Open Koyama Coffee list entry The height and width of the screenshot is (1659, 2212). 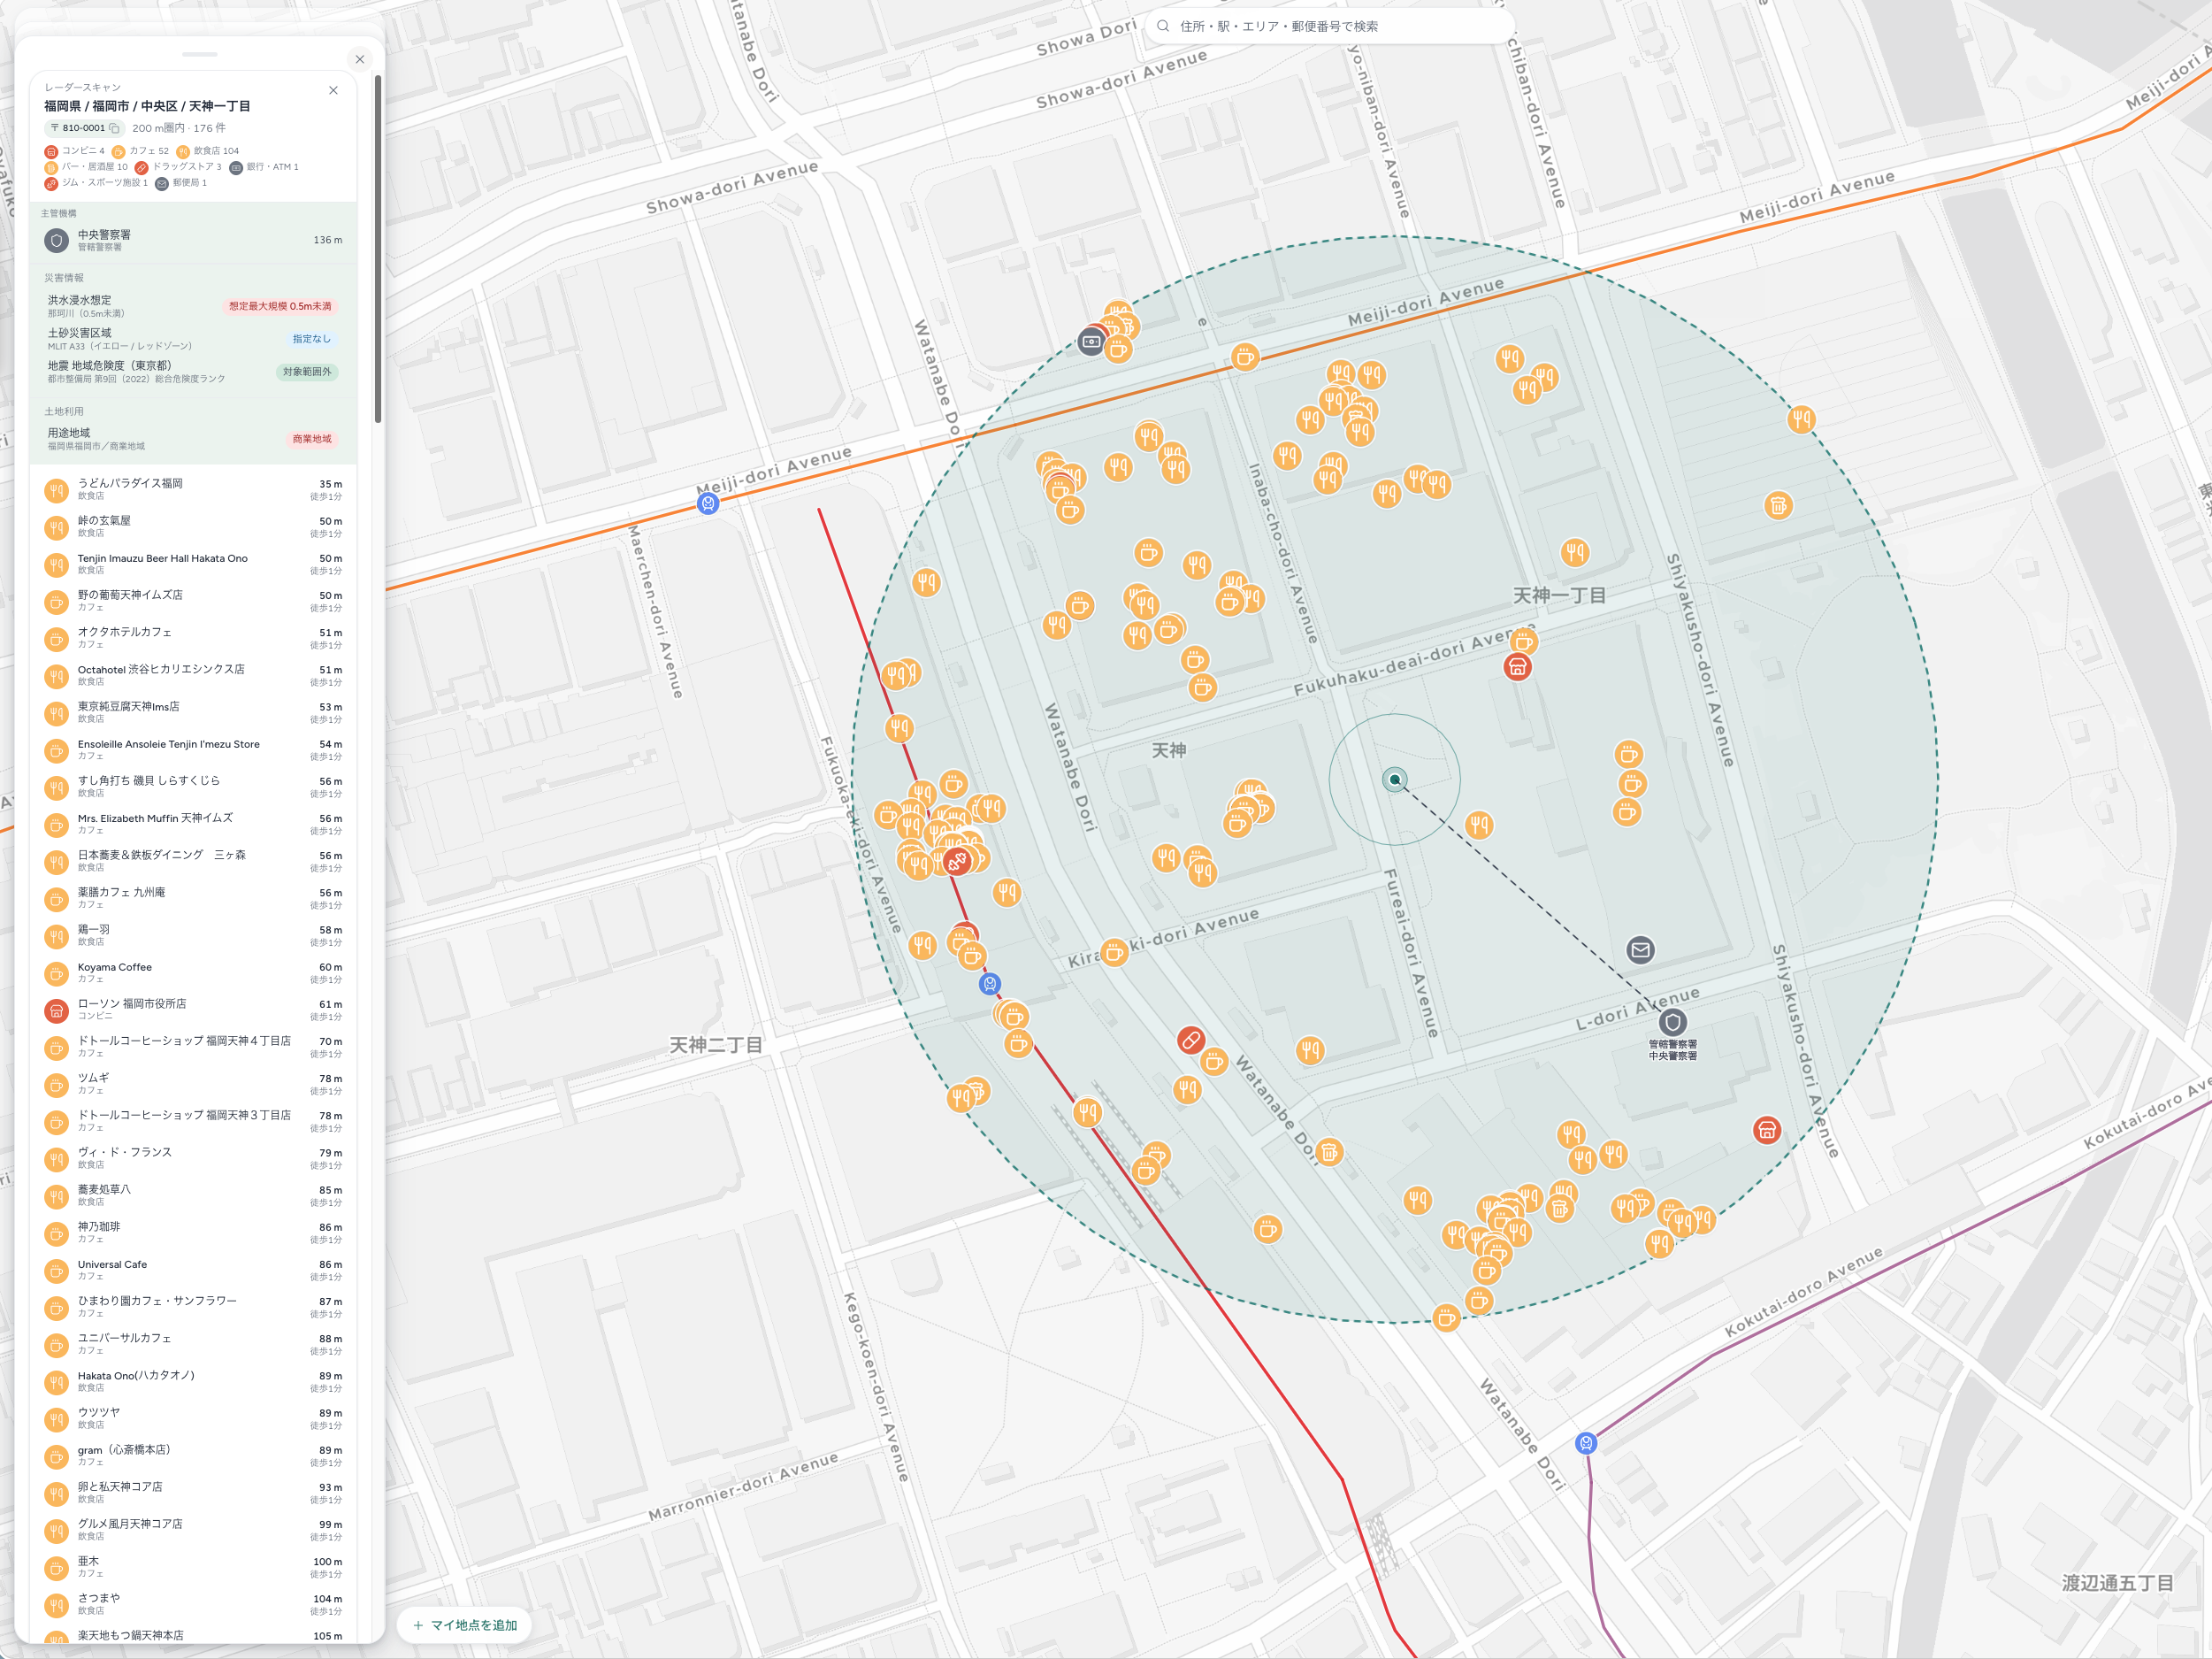point(193,972)
